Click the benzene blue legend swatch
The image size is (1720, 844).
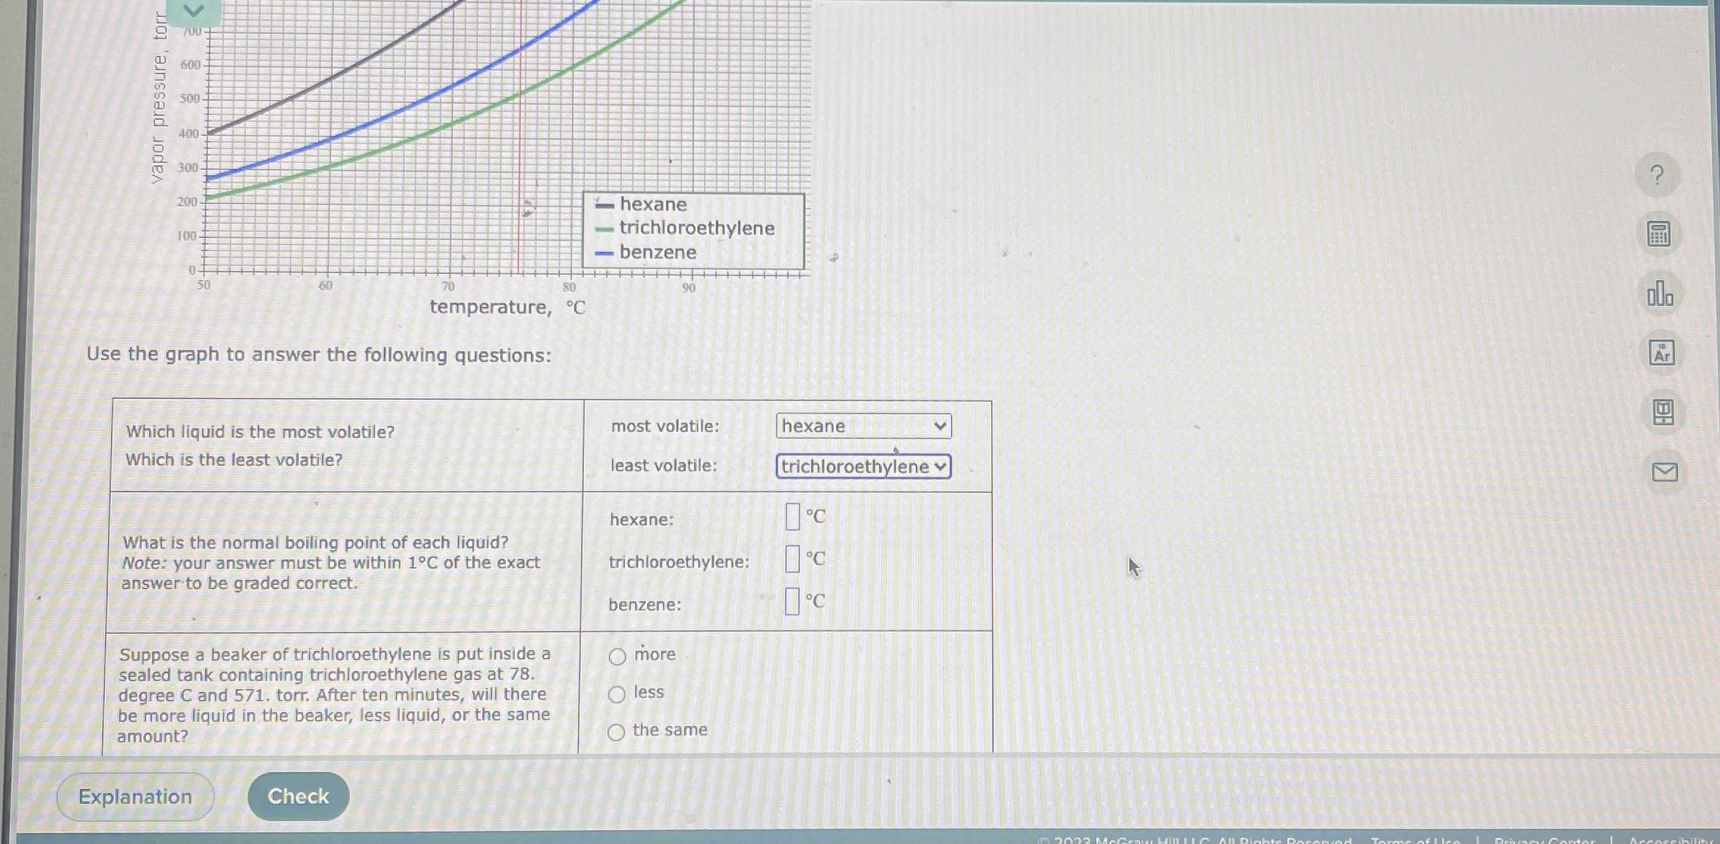coord(604,253)
